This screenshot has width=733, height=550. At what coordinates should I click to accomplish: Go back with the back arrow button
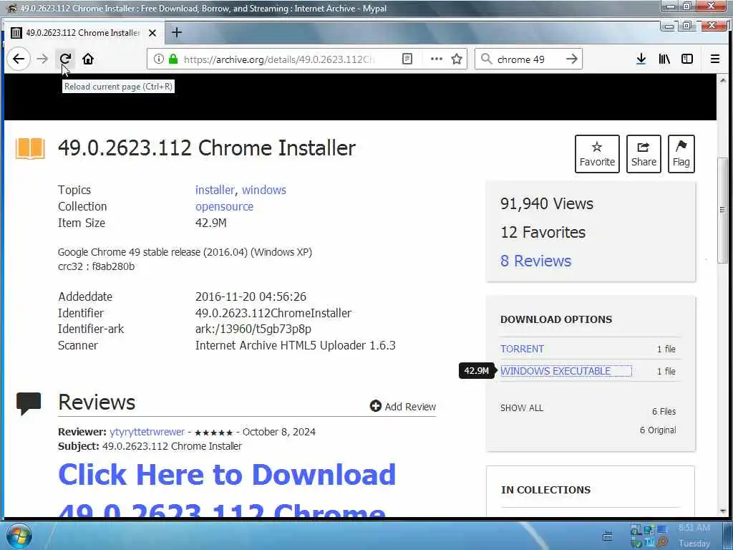18,59
